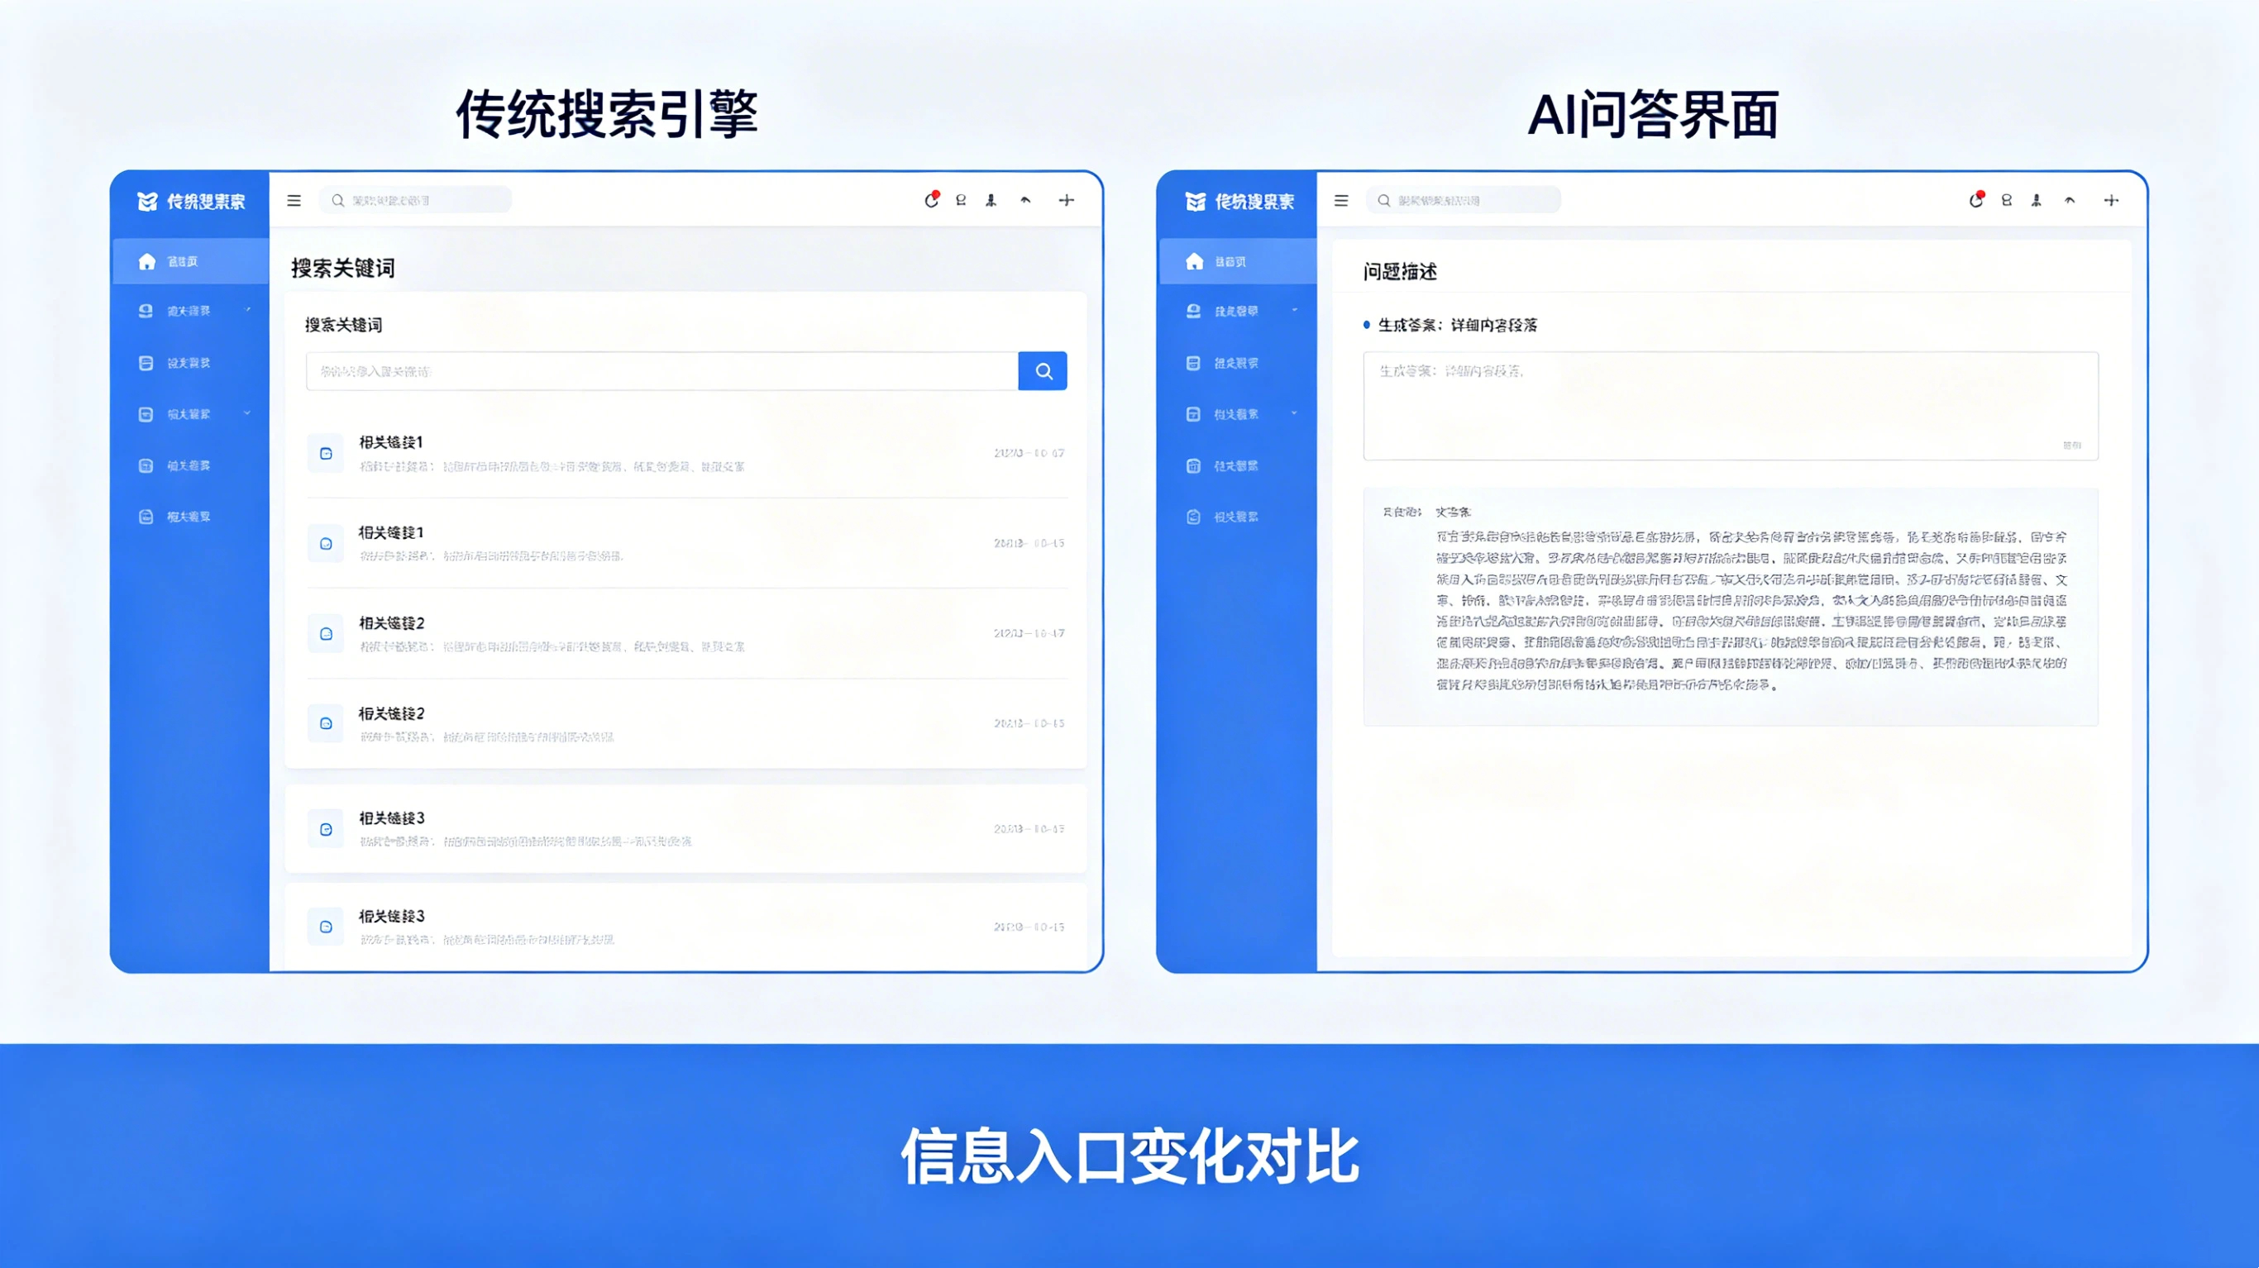The width and height of the screenshot is (2259, 1268).
Task: Focus the header search box in AI问答界面 panel
Action: (x=1464, y=200)
